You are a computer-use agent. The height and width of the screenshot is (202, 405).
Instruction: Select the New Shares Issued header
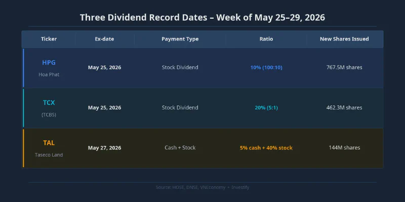[344, 39]
